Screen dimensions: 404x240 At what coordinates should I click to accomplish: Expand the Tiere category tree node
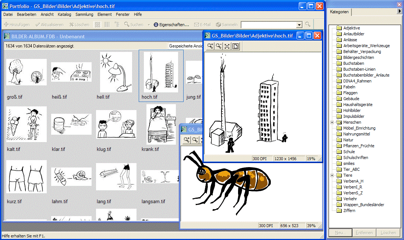pyautogui.click(x=332, y=175)
